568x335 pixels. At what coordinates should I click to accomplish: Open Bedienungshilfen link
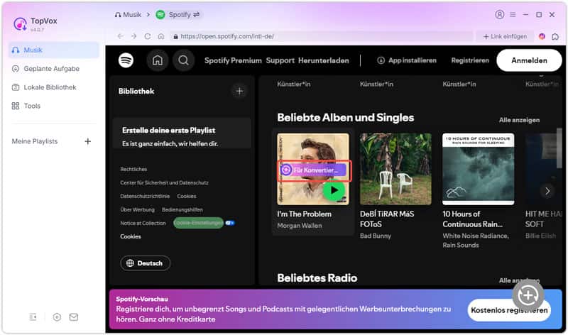coord(182,209)
